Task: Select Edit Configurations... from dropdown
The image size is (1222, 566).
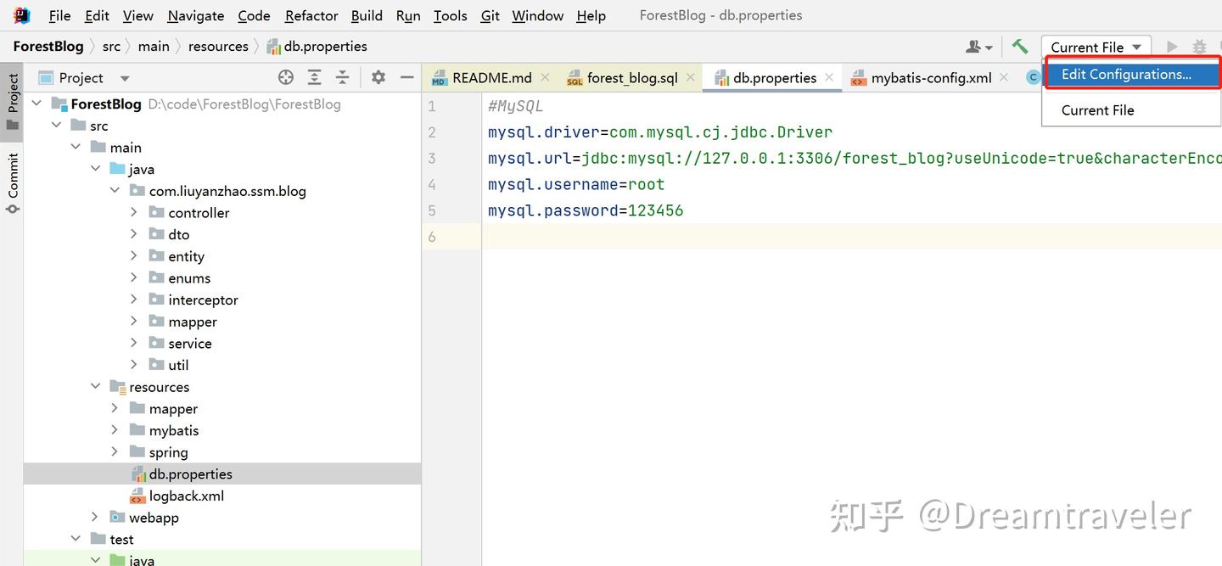Action: coord(1125,75)
